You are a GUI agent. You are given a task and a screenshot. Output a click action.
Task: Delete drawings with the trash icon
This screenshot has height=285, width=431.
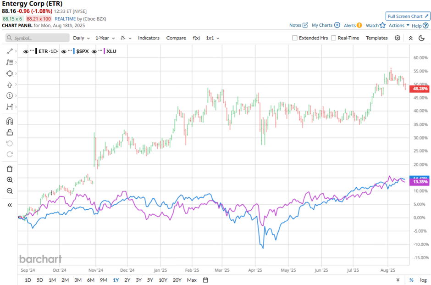click(x=10, y=168)
